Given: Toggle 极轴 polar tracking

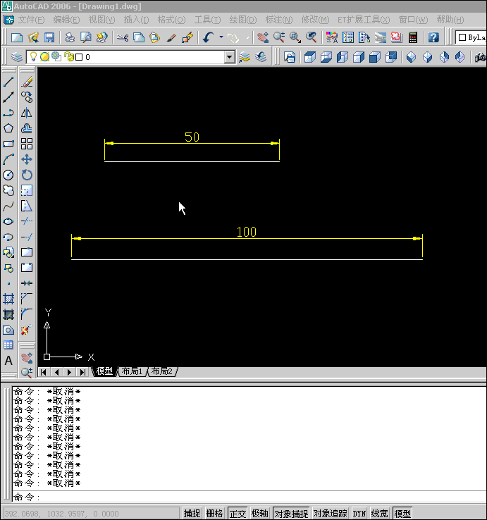Looking at the screenshot, I should (260, 514).
